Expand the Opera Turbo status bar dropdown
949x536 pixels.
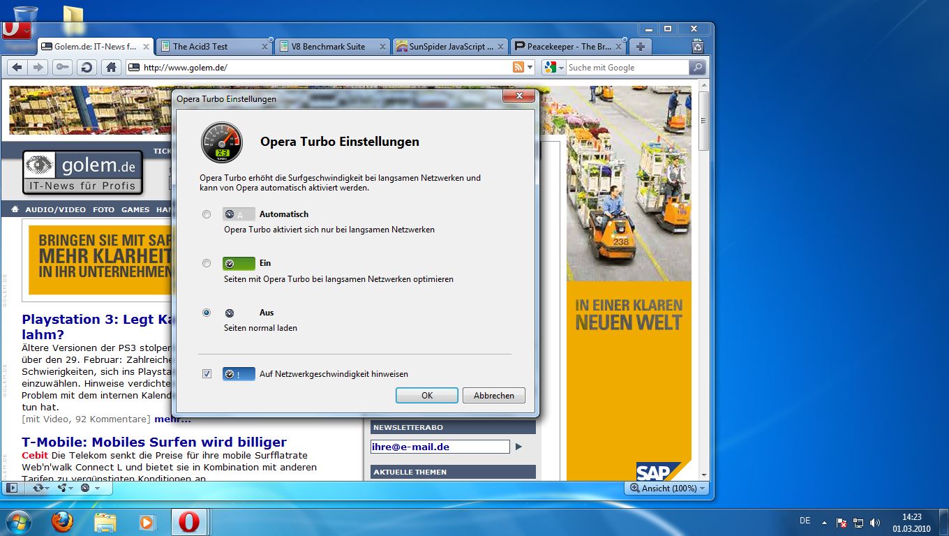coord(90,488)
